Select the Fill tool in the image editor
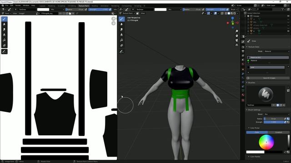This screenshot has width=291, height=163. coord(4,40)
